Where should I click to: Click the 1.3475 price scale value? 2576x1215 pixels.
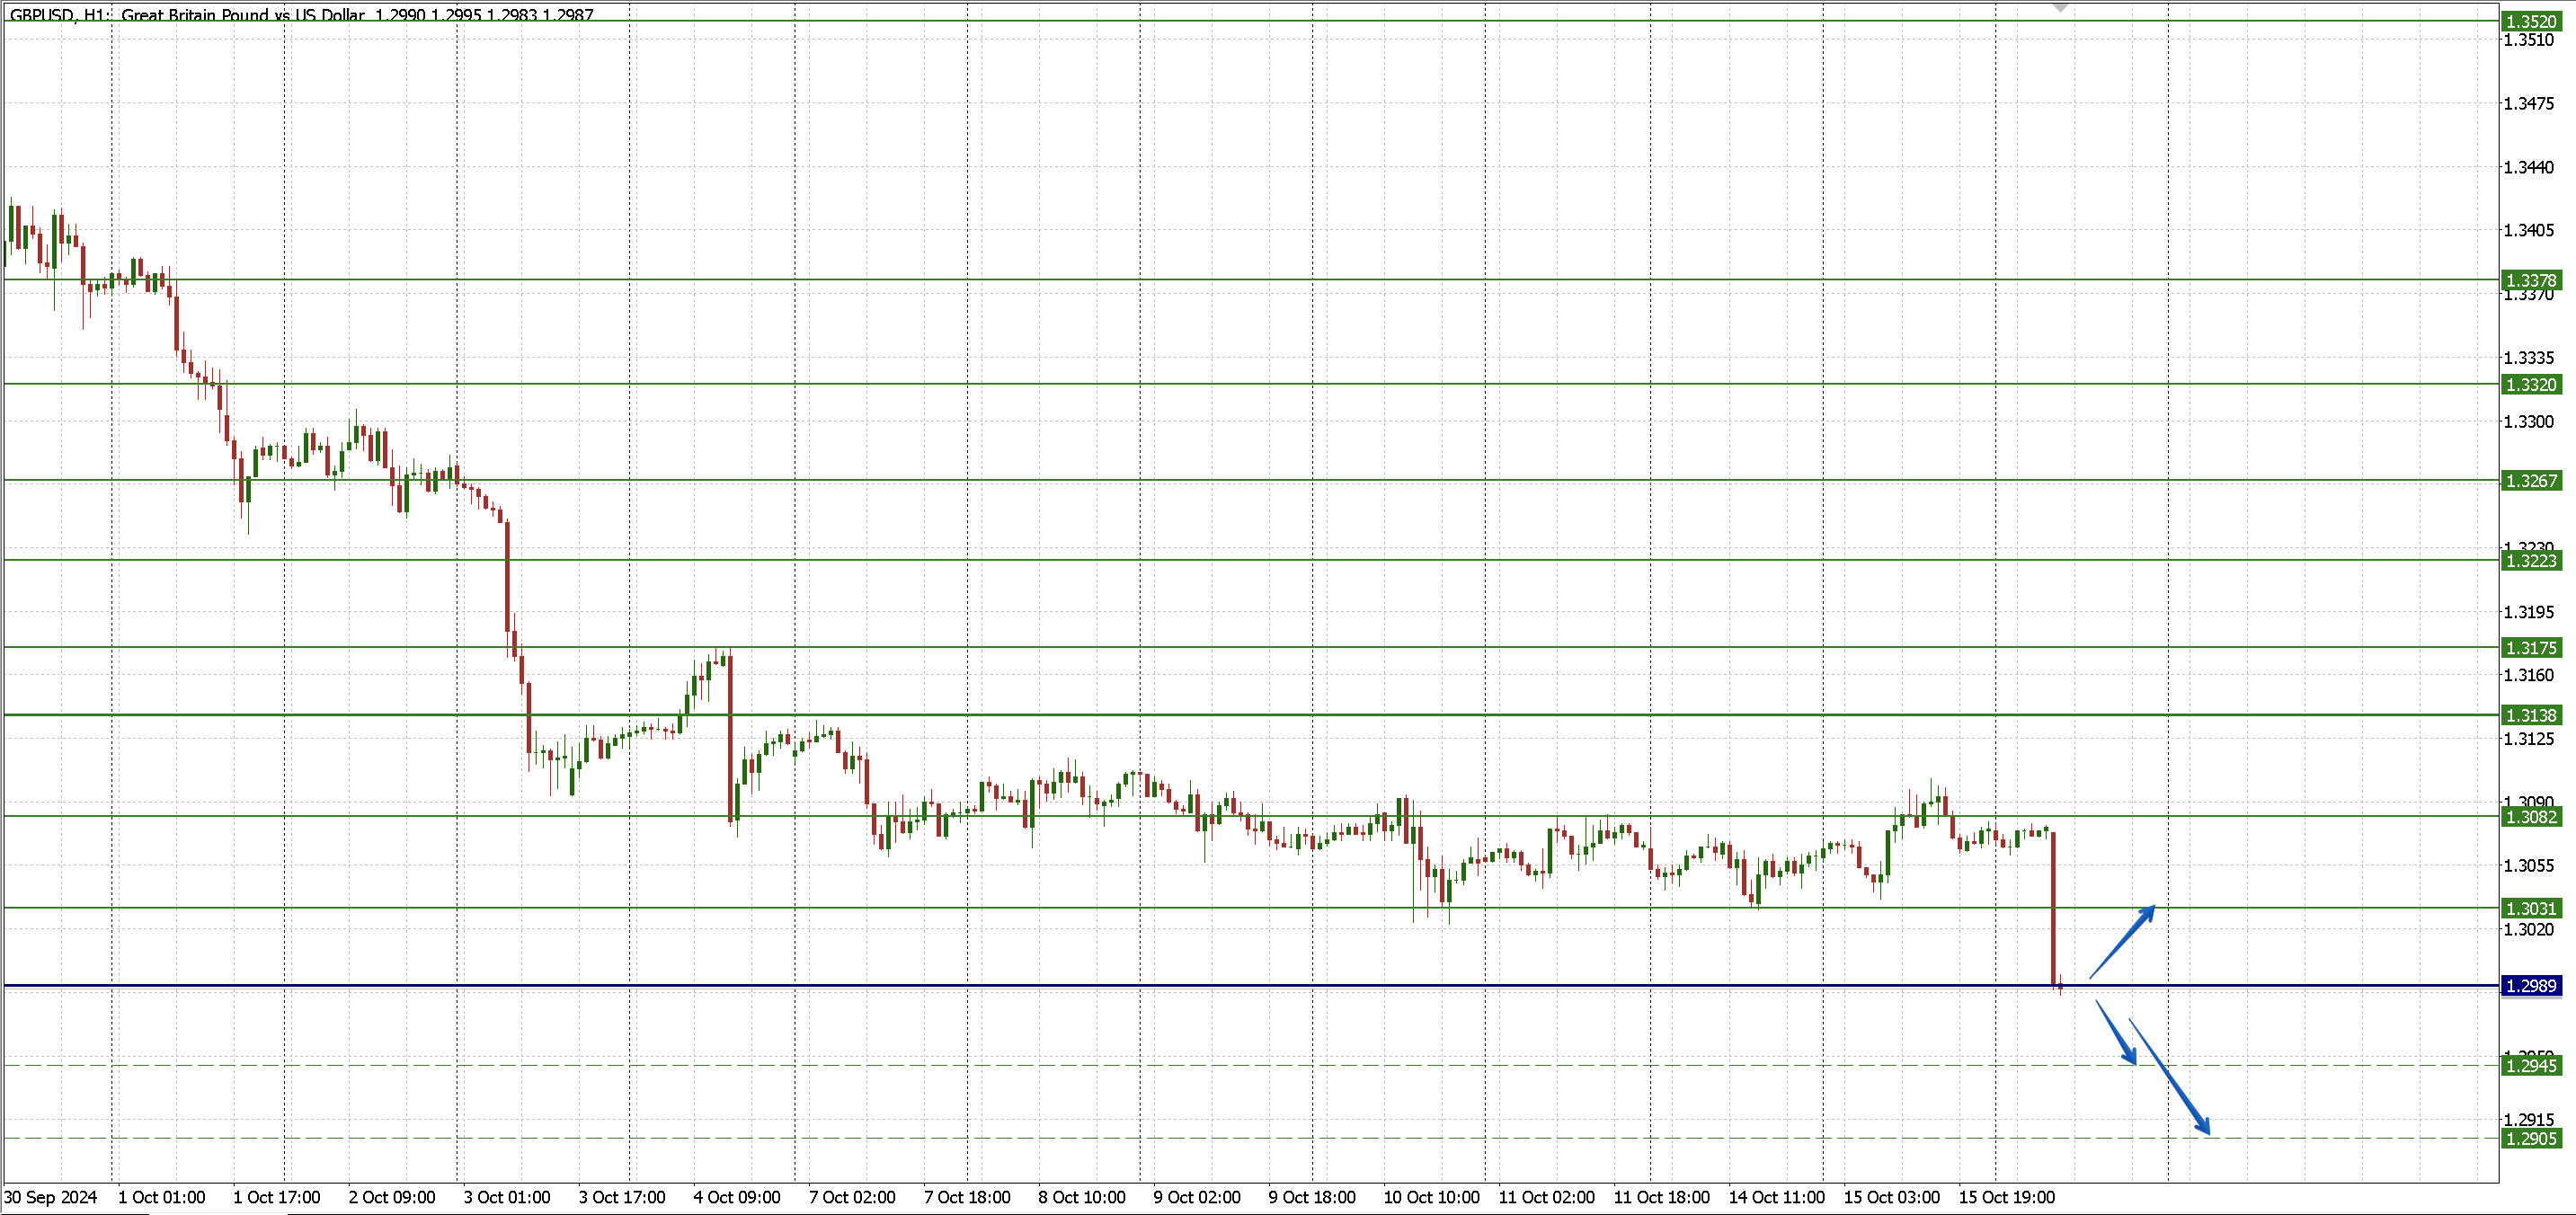pyautogui.click(x=2529, y=103)
